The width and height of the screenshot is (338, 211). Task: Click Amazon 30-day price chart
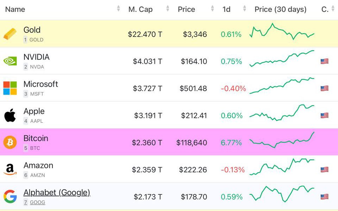(x=282, y=167)
